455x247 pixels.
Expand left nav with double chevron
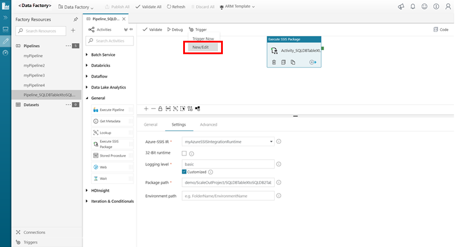click(5, 17)
